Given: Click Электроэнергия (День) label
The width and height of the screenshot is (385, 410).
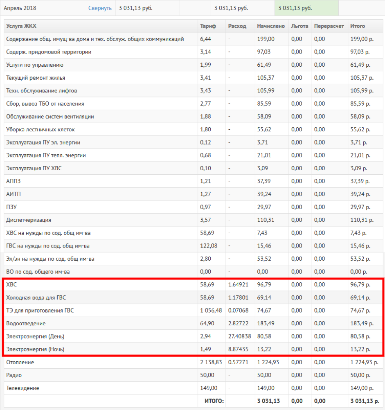Looking at the screenshot, I should (x=35, y=336).
